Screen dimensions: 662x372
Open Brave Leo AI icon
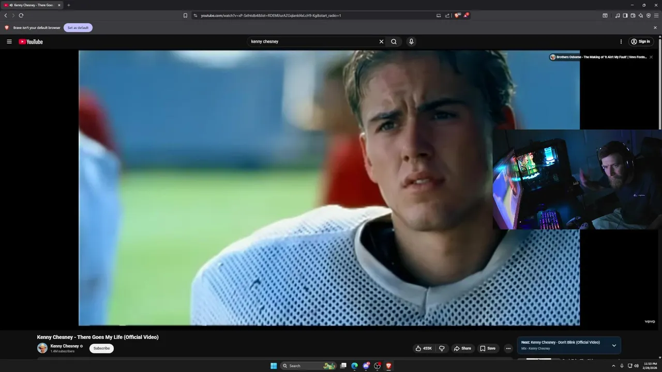click(641, 16)
